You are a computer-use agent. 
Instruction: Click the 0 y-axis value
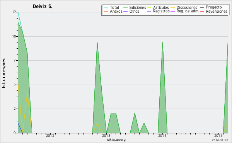click(x=15, y=133)
